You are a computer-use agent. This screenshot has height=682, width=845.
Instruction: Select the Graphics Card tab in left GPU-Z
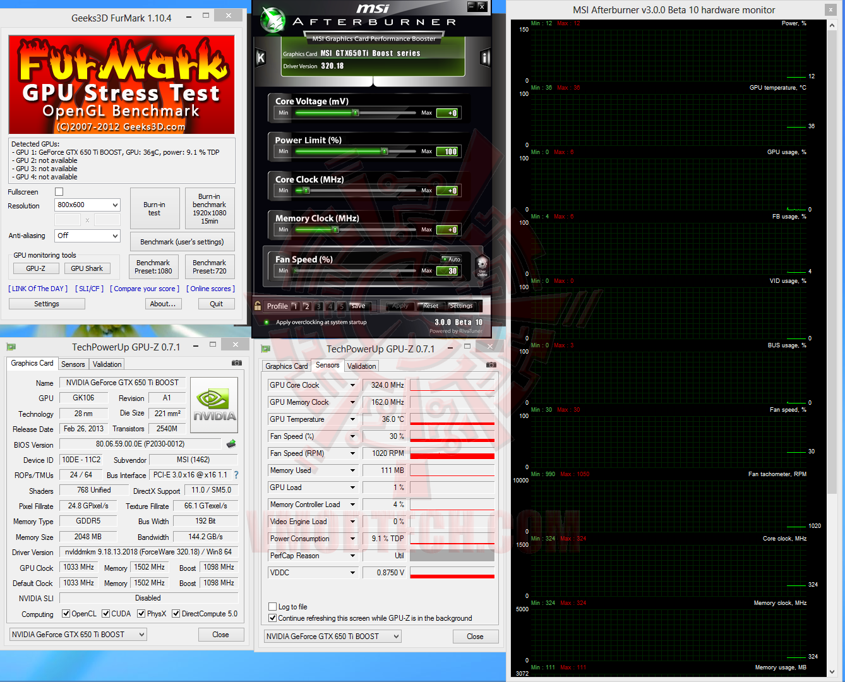(x=32, y=363)
